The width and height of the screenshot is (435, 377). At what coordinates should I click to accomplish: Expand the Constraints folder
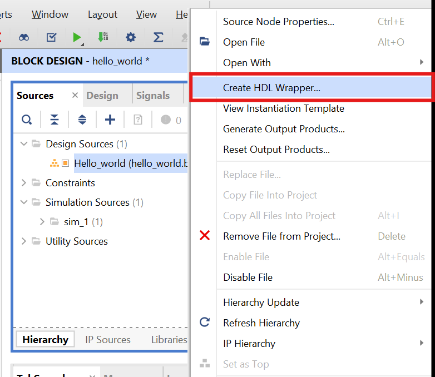23,183
